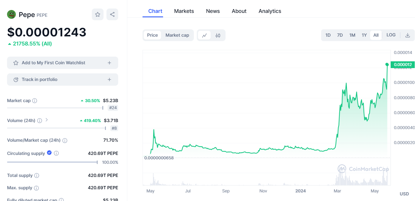Image resolution: width=415 pixels, height=201 pixels.
Task: Set the chart range to All
Action: (x=376, y=35)
